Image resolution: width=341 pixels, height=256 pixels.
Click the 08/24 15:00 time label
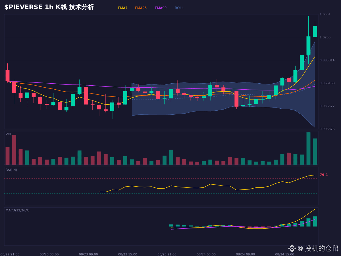[x=284, y=254]
